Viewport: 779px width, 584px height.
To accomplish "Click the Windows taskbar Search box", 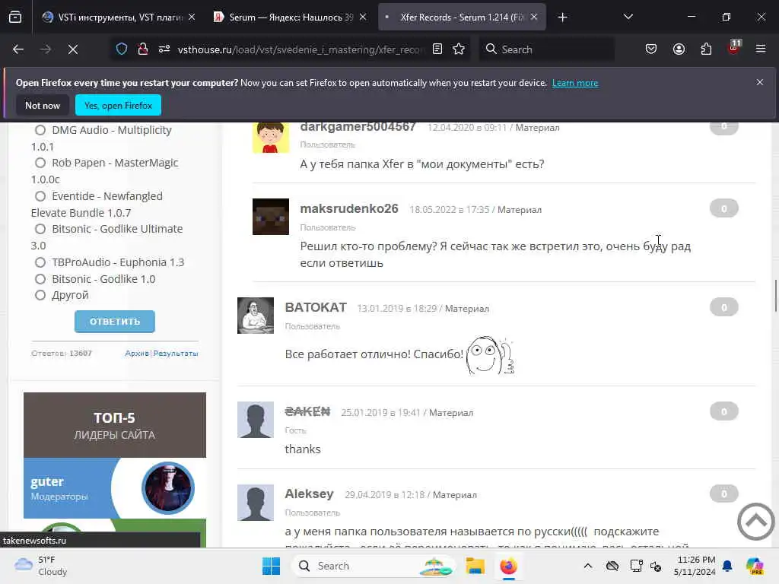I will point(375,566).
